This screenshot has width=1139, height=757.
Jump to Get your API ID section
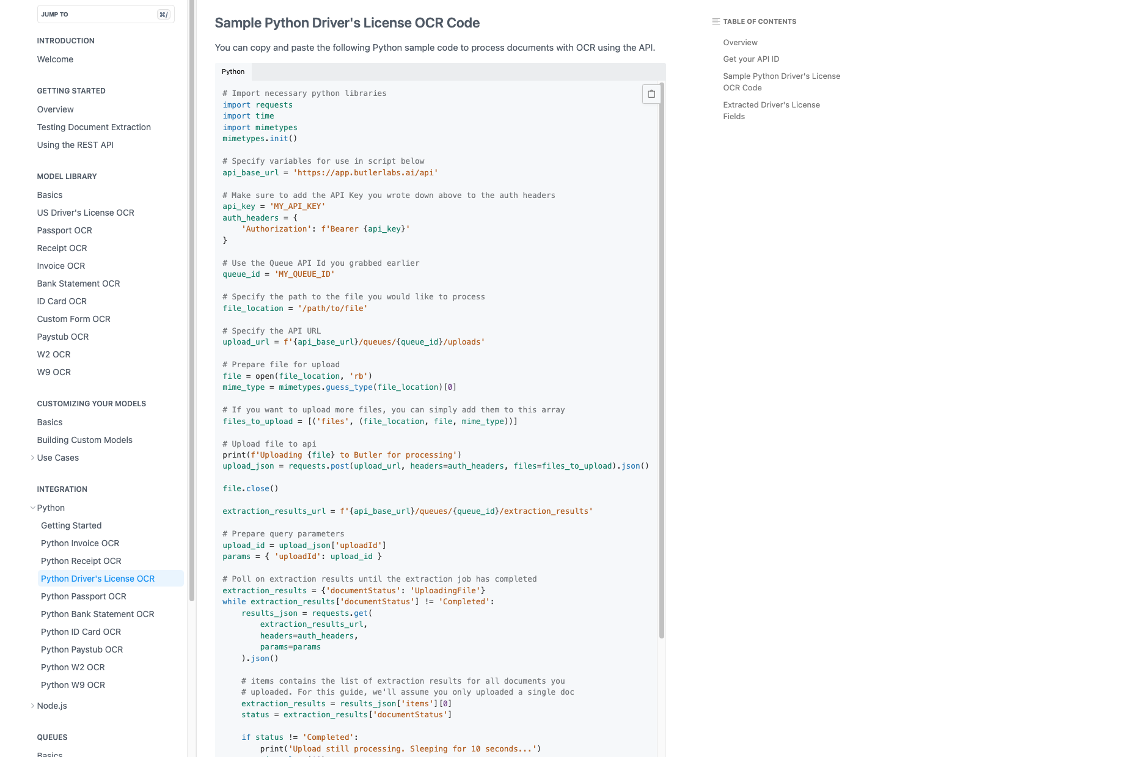point(751,59)
